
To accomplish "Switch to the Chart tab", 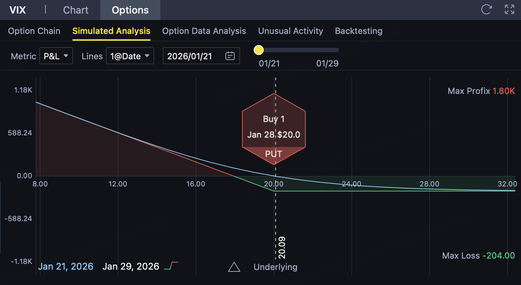I will (76, 10).
